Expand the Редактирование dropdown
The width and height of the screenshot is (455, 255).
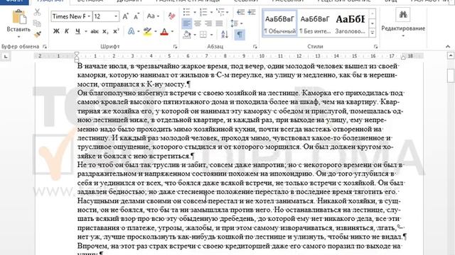(x=403, y=36)
